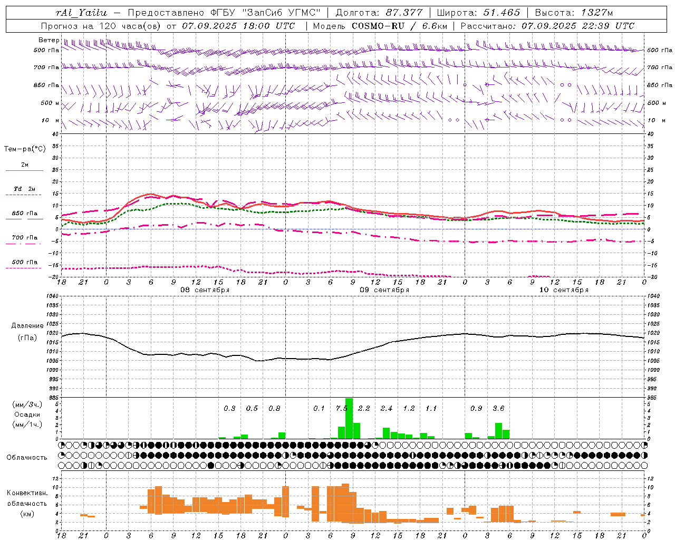Click the tallest green precipitation bar

(349, 419)
